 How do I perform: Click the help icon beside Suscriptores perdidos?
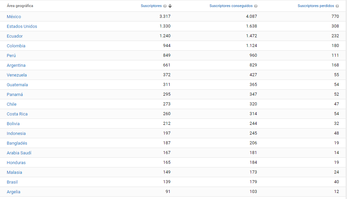point(337,6)
